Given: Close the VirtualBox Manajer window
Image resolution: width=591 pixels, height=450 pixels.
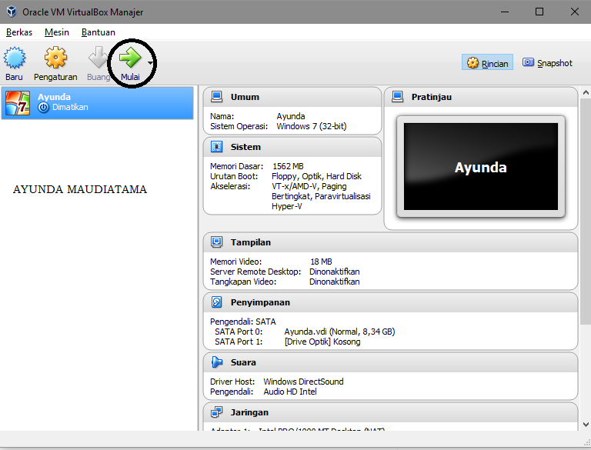Looking at the screenshot, I should click(x=574, y=12).
